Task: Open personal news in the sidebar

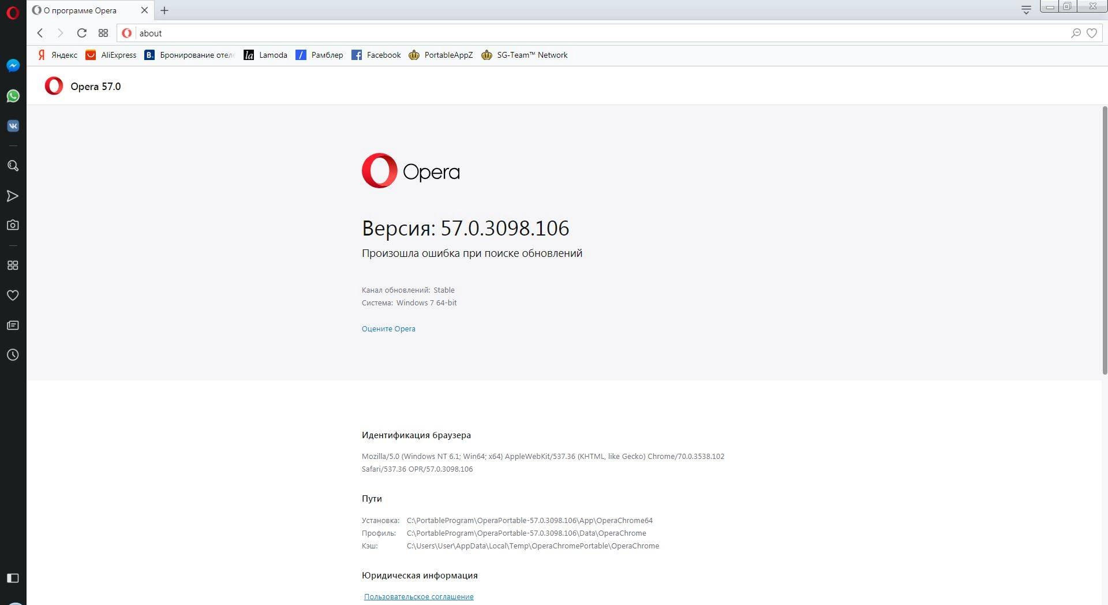Action: click(13, 326)
